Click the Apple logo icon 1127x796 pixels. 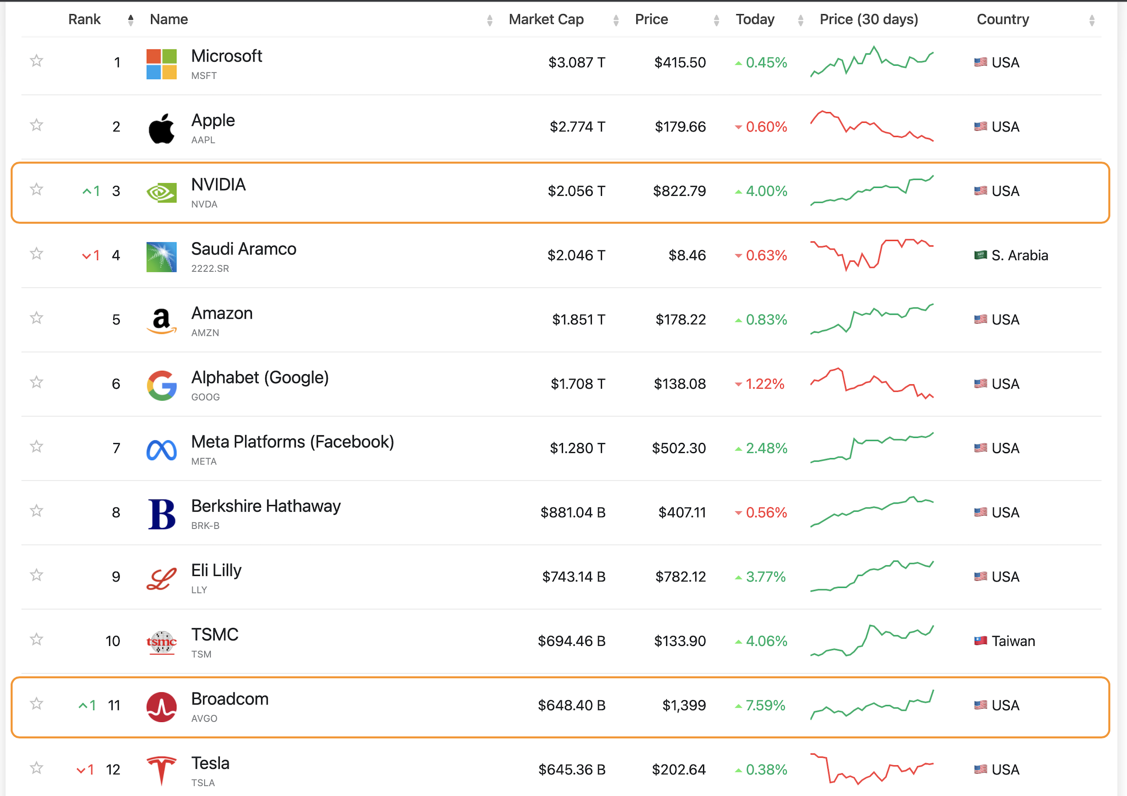coord(161,128)
